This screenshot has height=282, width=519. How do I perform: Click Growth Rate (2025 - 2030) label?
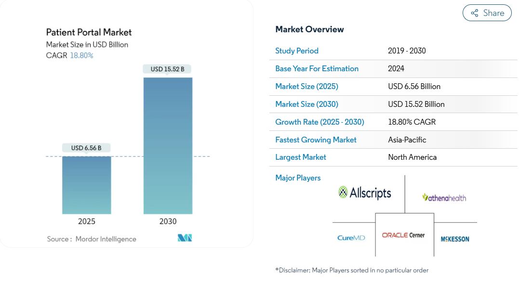tap(320, 122)
